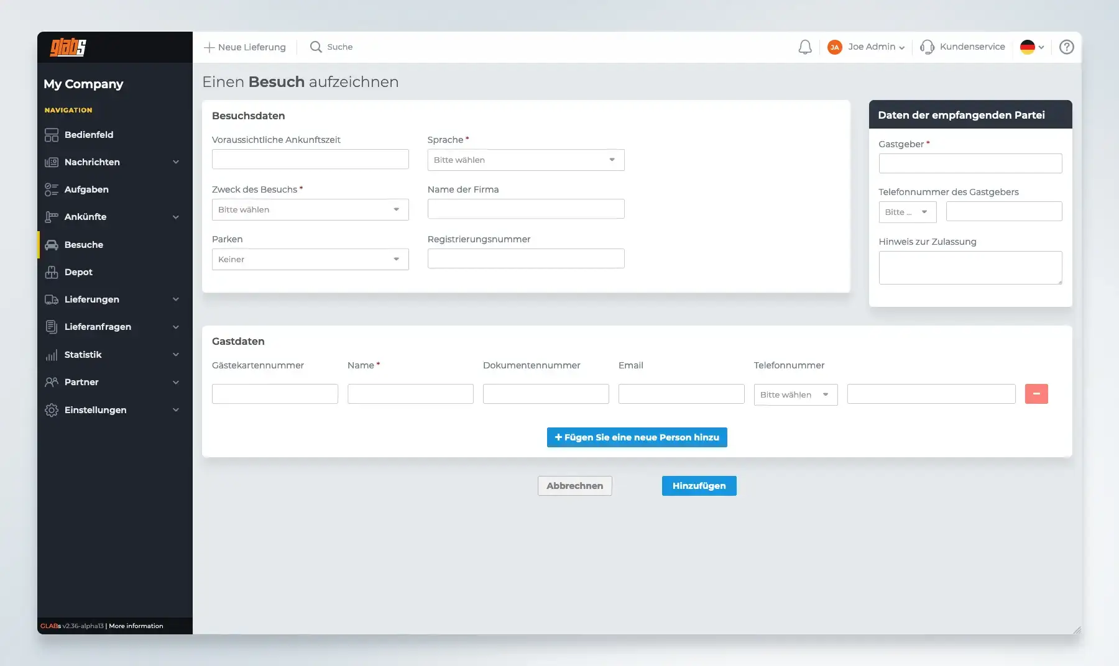The image size is (1119, 666).
Task: Click the Depot icon in sidebar
Action: 52,272
